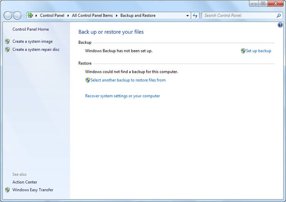Click shield icon next to Create a system image
Viewport: 286px width, 202px height.
[x=8, y=41]
